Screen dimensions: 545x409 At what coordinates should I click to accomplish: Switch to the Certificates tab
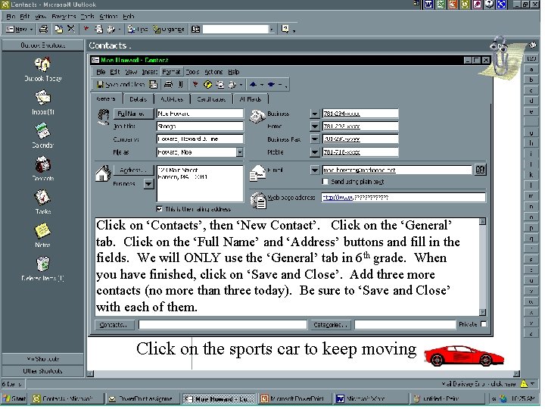211,99
